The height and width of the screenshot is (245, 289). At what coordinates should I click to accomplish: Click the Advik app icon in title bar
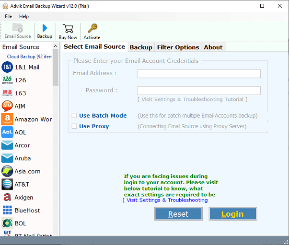pos(5,6)
